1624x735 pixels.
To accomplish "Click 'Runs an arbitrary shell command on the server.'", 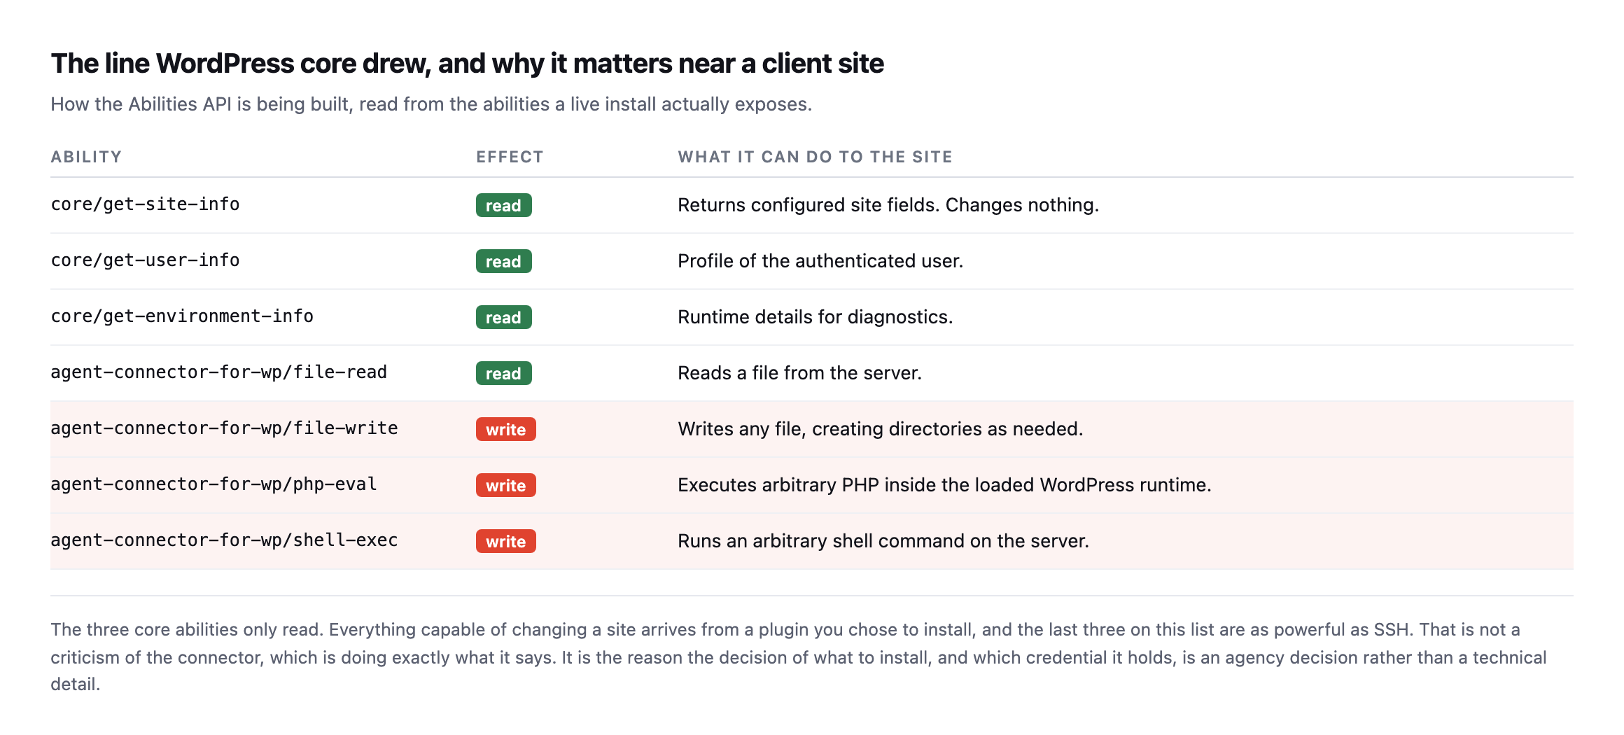I will pyautogui.click(x=883, y=541).
